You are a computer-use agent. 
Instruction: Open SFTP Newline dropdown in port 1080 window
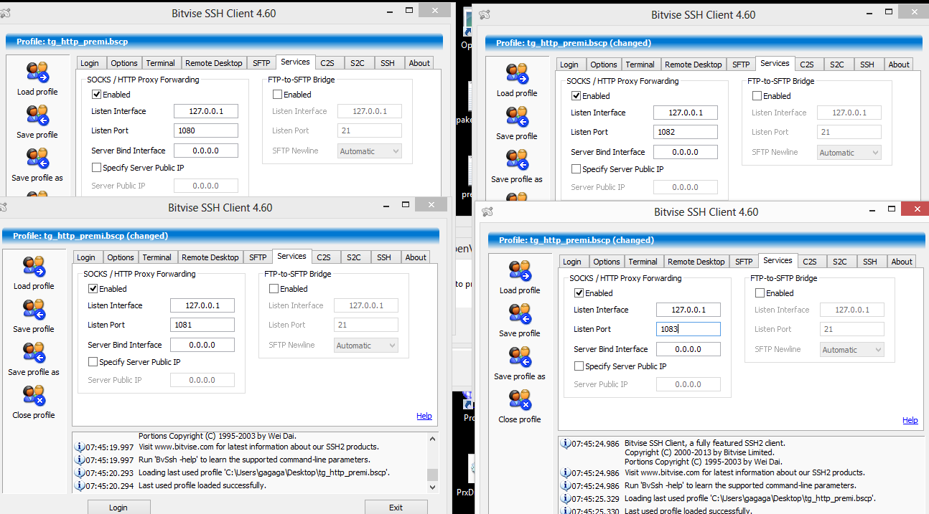tap(370, 151)
